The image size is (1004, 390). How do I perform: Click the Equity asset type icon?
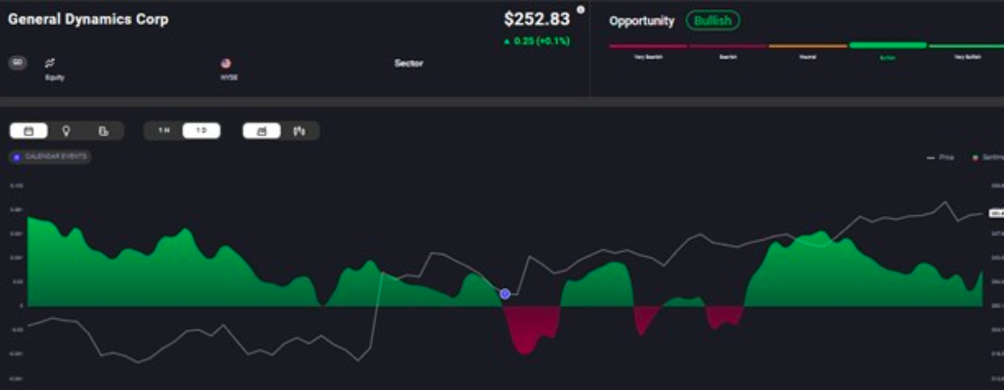(49, 63)
